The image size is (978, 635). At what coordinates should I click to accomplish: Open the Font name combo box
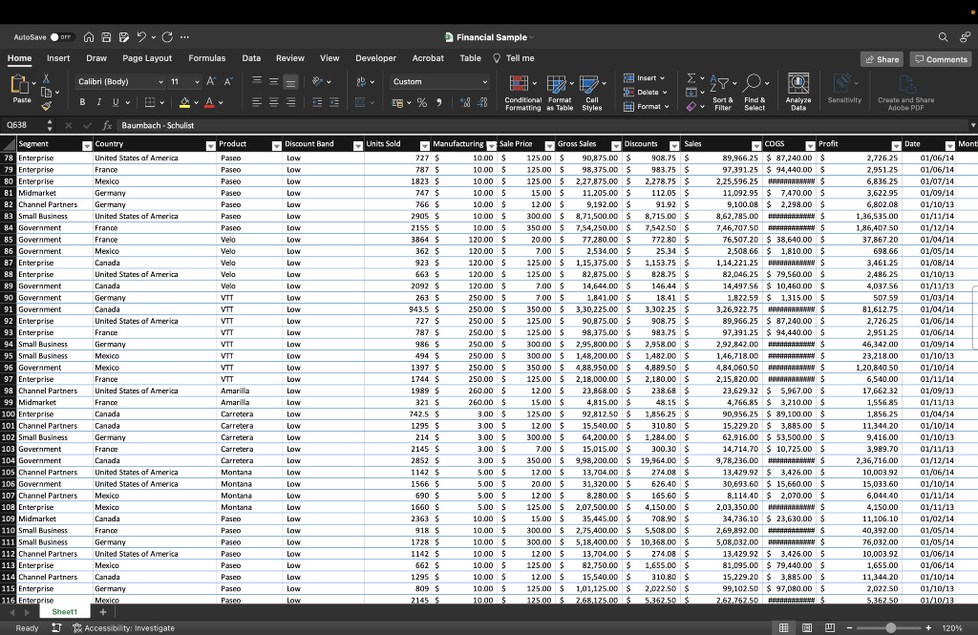[x=120, y=82]
